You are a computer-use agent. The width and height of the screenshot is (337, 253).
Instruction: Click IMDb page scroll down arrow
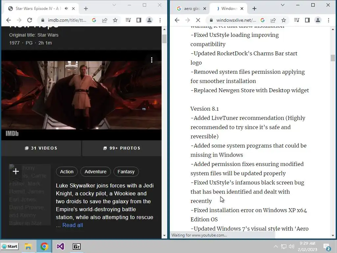[165, 236]
